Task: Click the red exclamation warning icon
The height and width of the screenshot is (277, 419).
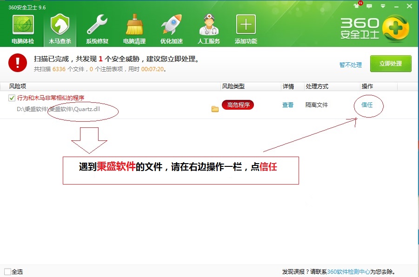Action: click(18, 63)
